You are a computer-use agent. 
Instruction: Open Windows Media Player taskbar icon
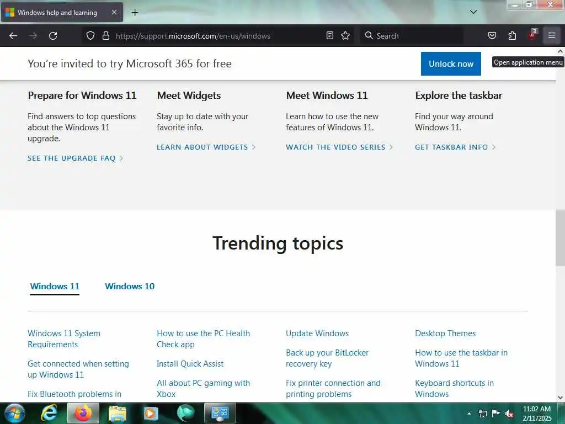(x=151, y=413)
